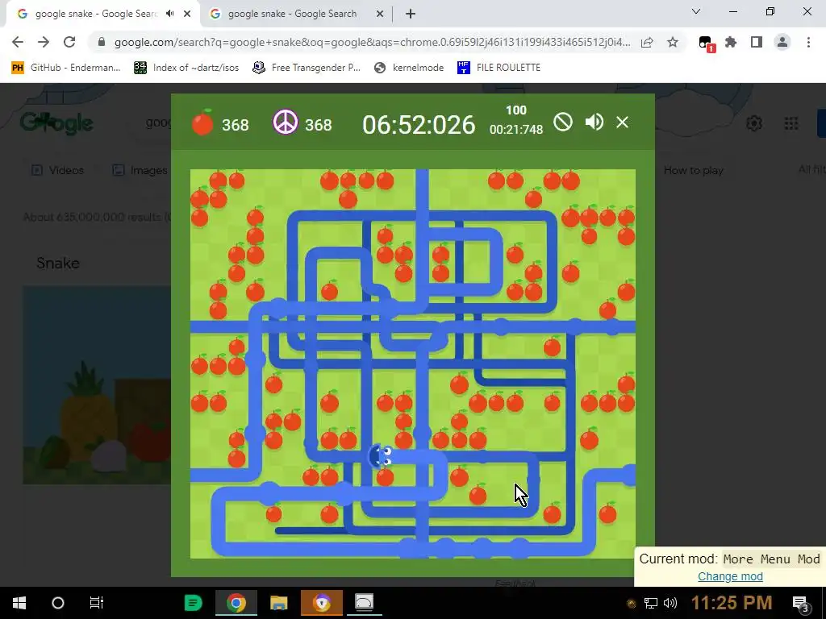Open the Change mod link
The width and height of the screenshot is (826, 619).
coord(730,576)
